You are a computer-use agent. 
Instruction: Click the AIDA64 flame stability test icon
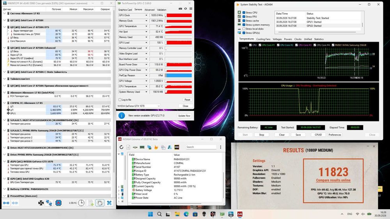click(x=156, y=147)
